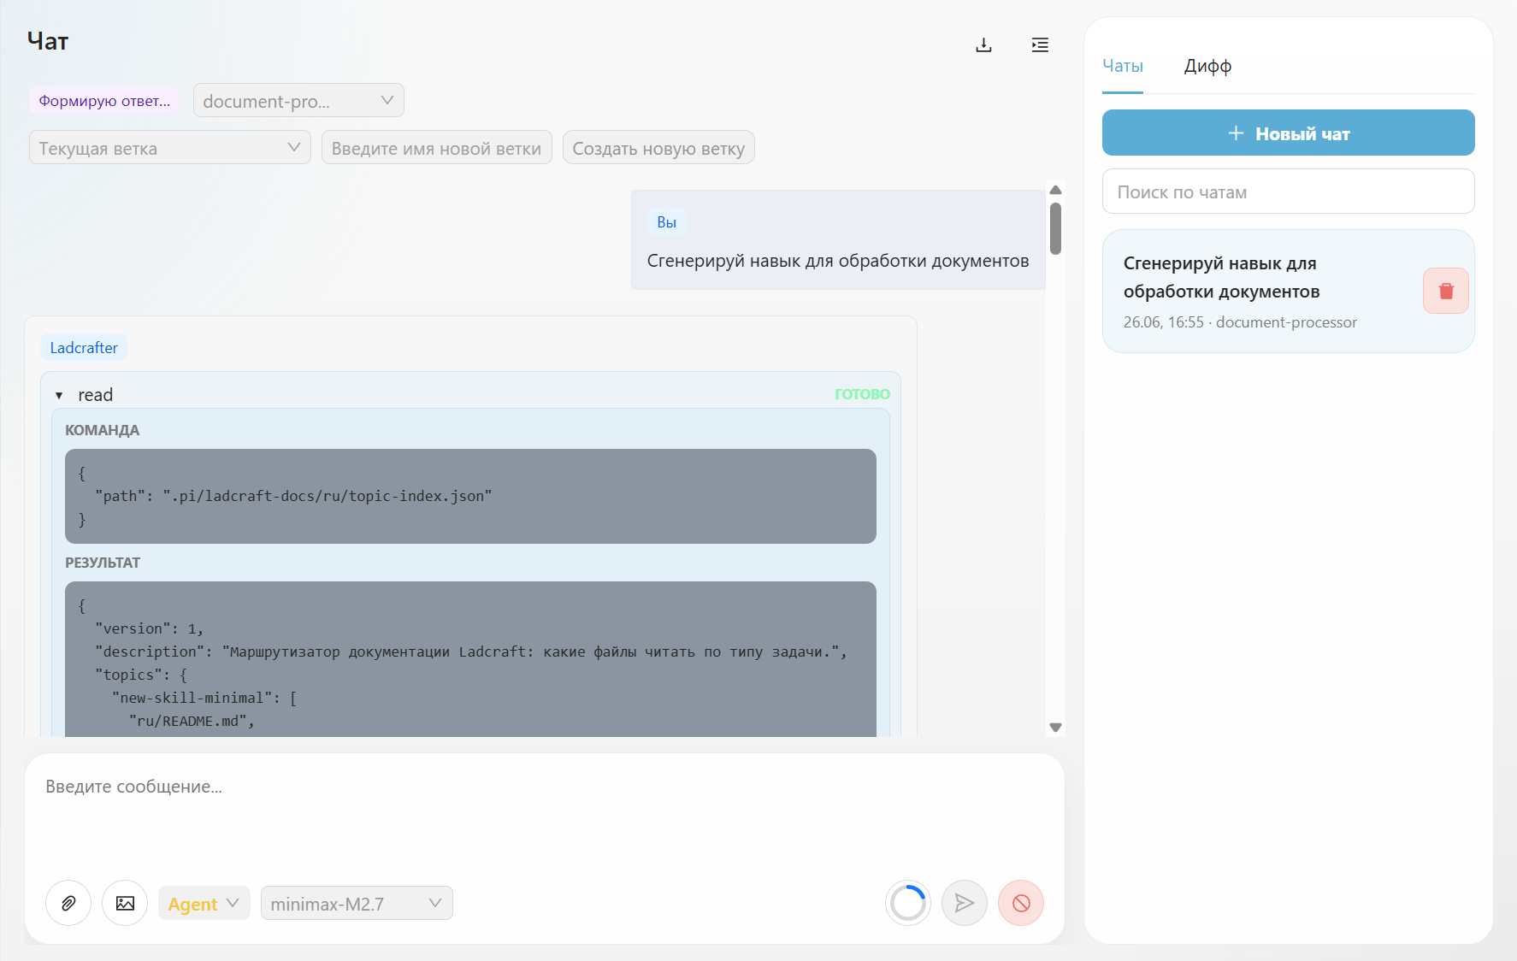Toggle the side panel collapse icon
This screenshot has width=1517, height=961.
click(1040, 45)
